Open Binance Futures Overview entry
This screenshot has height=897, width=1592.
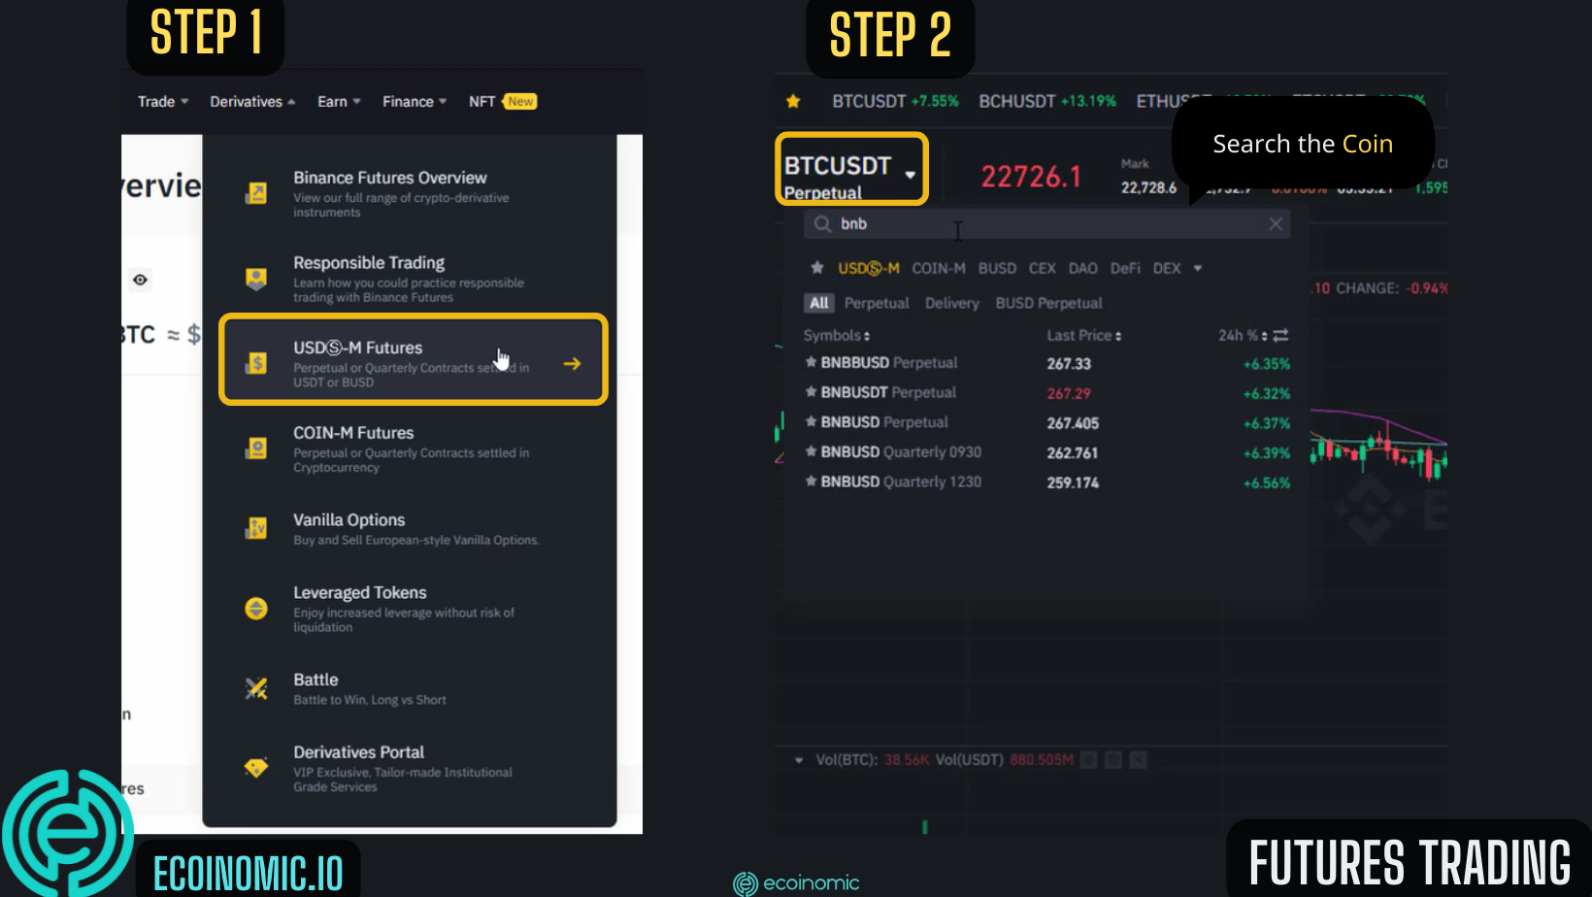410,193
